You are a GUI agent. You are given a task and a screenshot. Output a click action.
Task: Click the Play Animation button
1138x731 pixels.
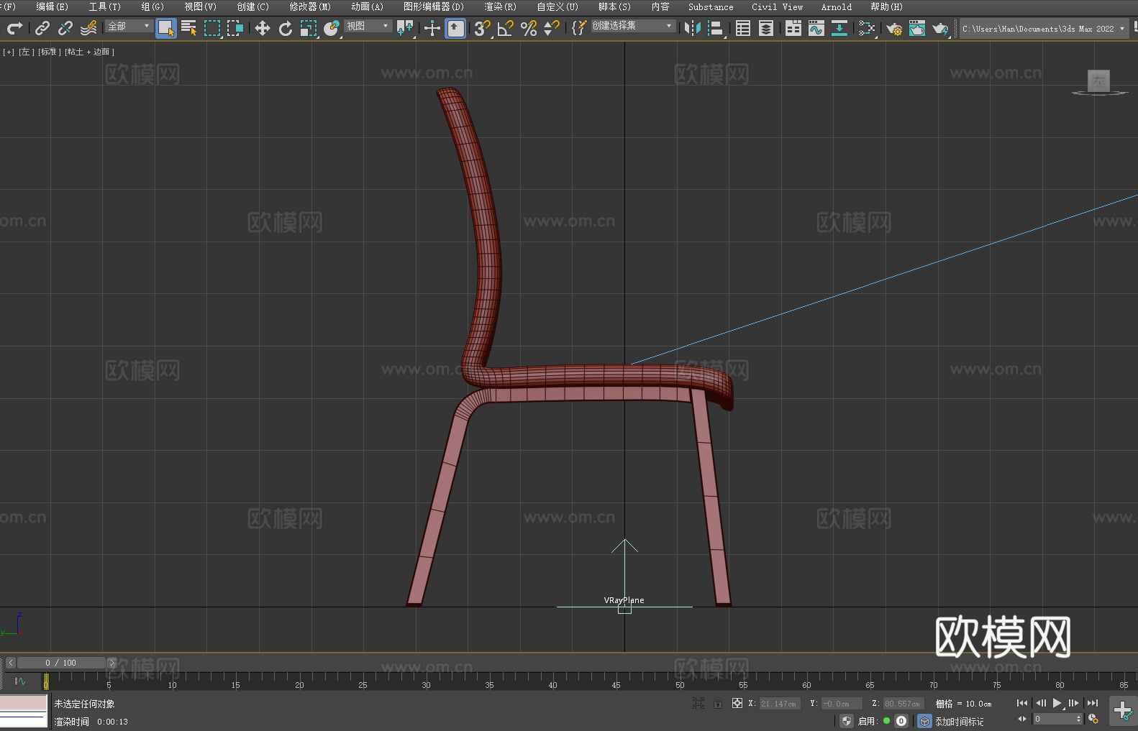point(1057,703)
